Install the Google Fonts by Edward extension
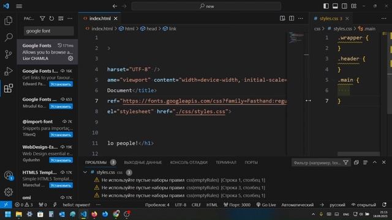392x220 pixels. pos(61,84)
